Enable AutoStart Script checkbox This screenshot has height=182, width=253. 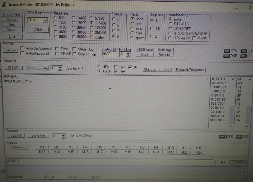22,53
